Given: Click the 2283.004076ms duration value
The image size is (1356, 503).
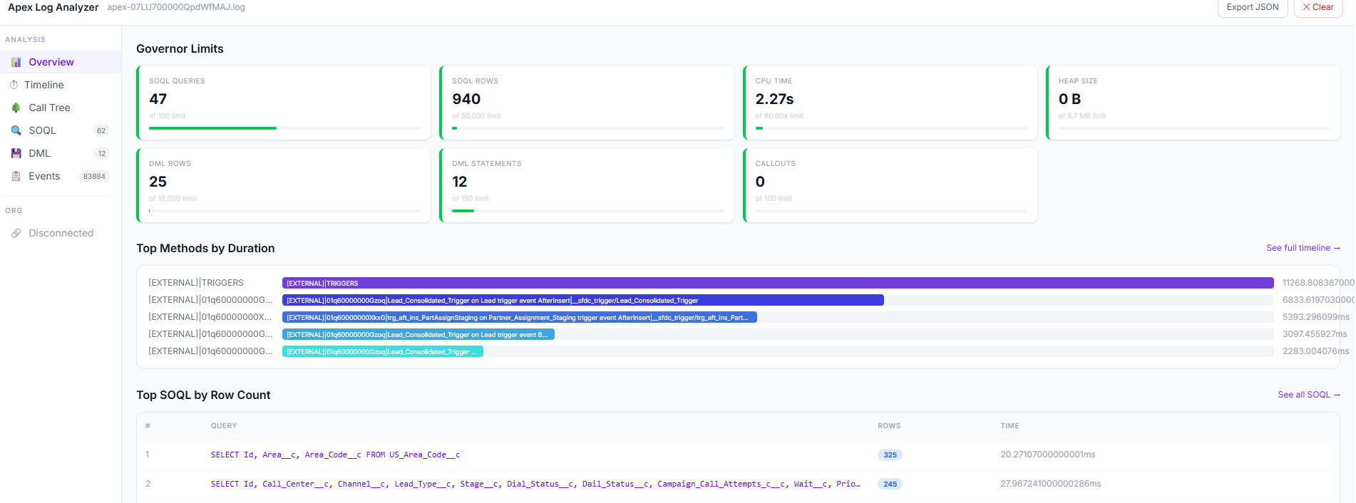Looking at the screenshot, I should (x=1315, y=351).
